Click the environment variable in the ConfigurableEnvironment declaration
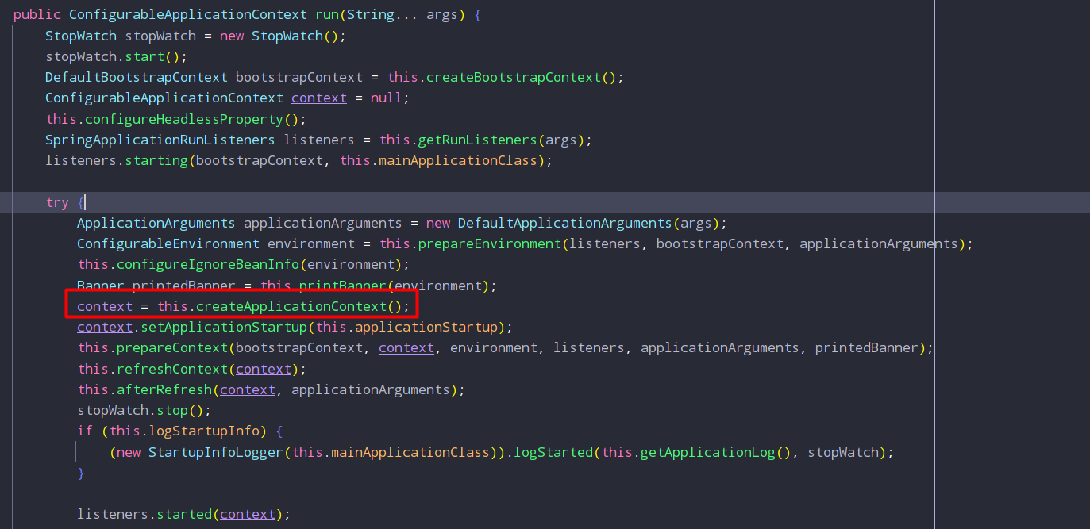Image resolution: width=1090 pixels, height=529 pixels. (x=311, y=243)
